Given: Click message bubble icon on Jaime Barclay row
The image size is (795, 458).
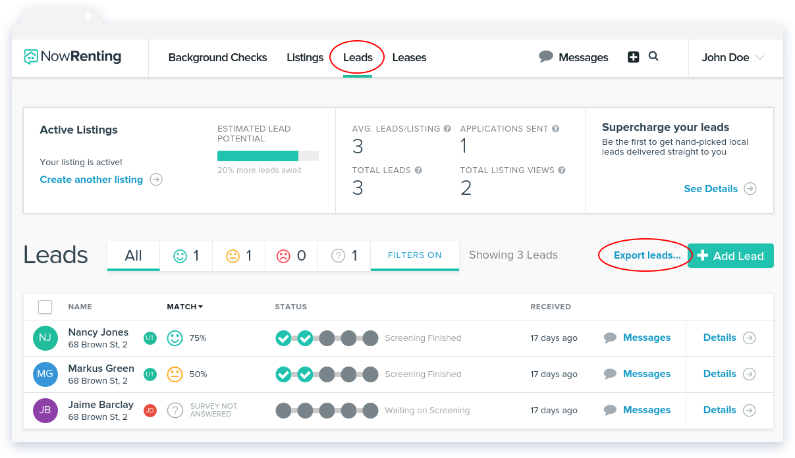Looking at the screenshot, I should click(x=611, y=411).
